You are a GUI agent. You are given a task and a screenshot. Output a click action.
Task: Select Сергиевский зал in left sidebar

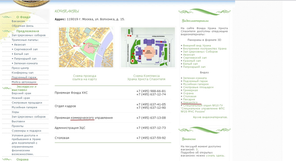coord(26,49)
